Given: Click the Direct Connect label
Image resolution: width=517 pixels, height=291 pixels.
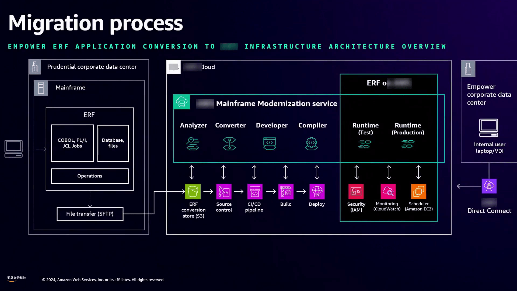Looking at the screenshot, I should pyautogui.click(x=489, y=211).
